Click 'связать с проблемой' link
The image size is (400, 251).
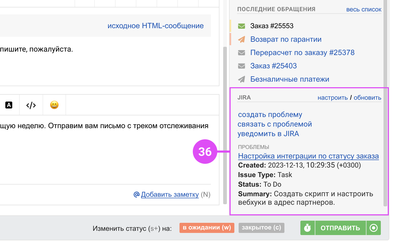275,124
